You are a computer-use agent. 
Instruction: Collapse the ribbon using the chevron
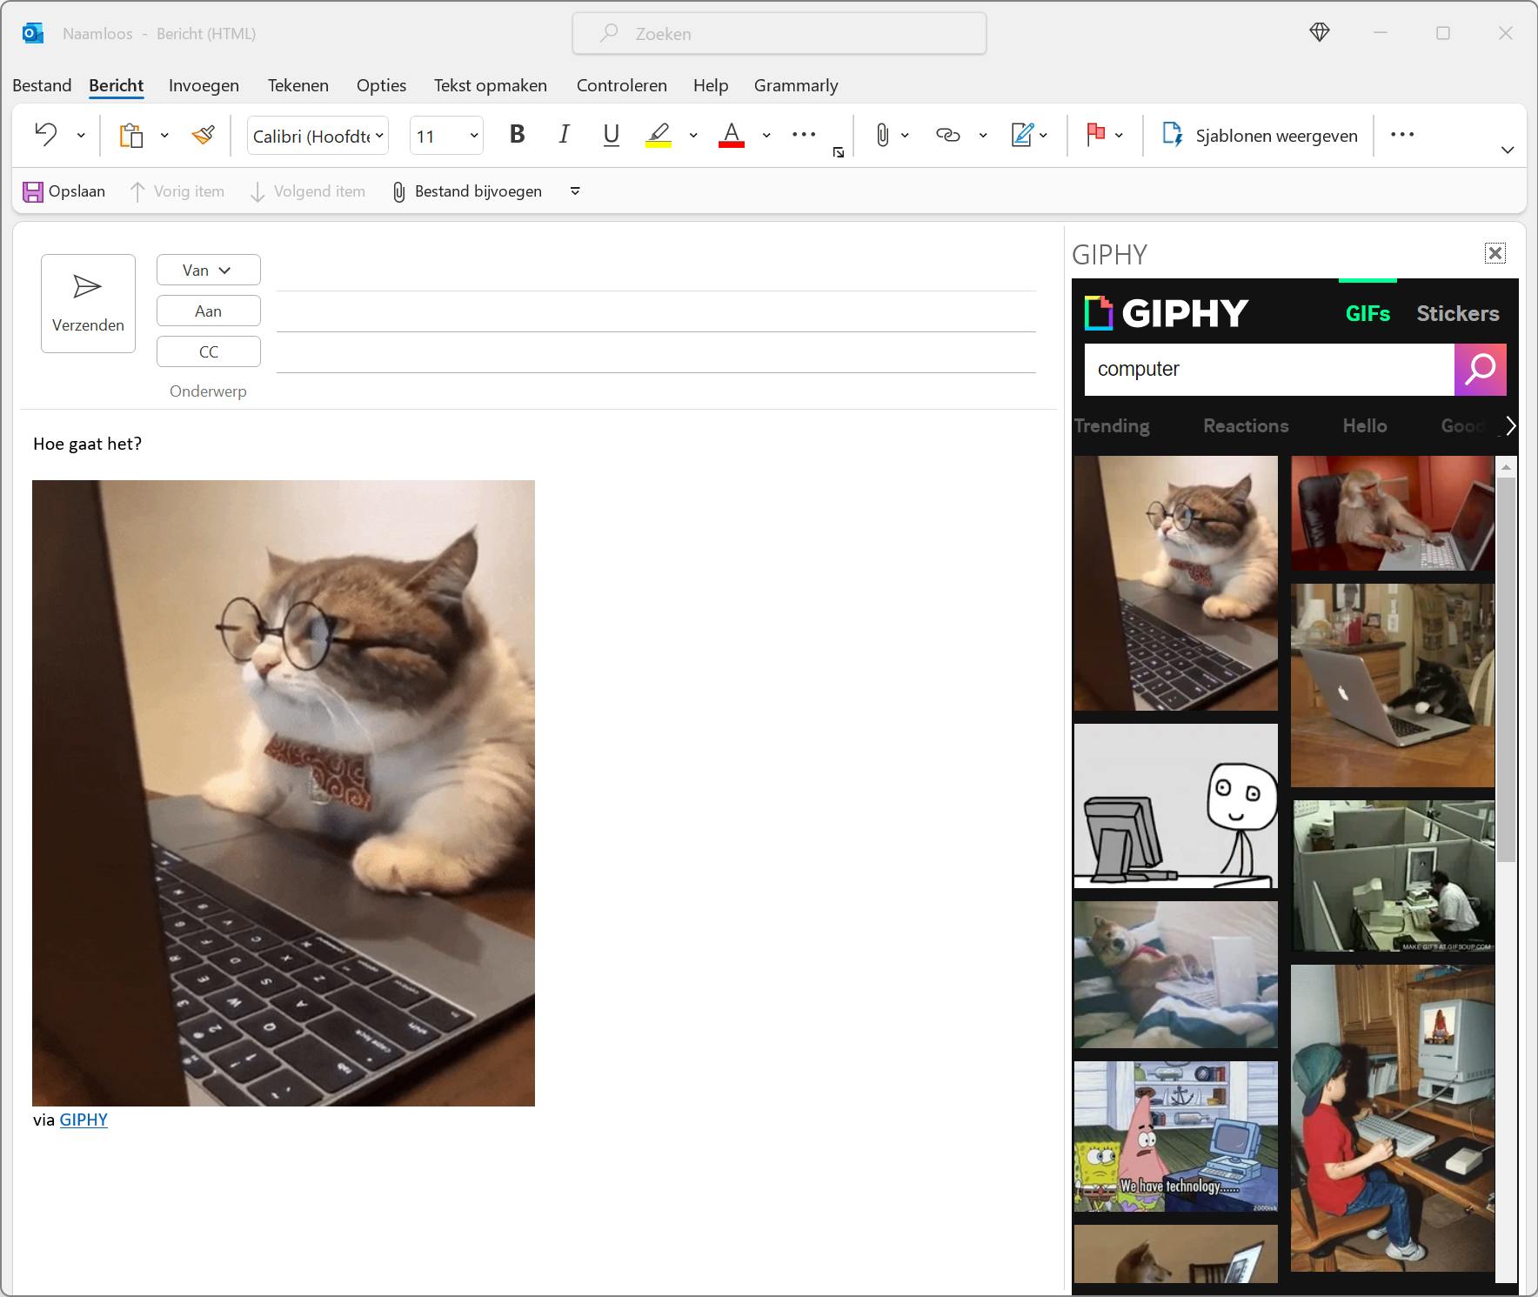coord(1508,150)
